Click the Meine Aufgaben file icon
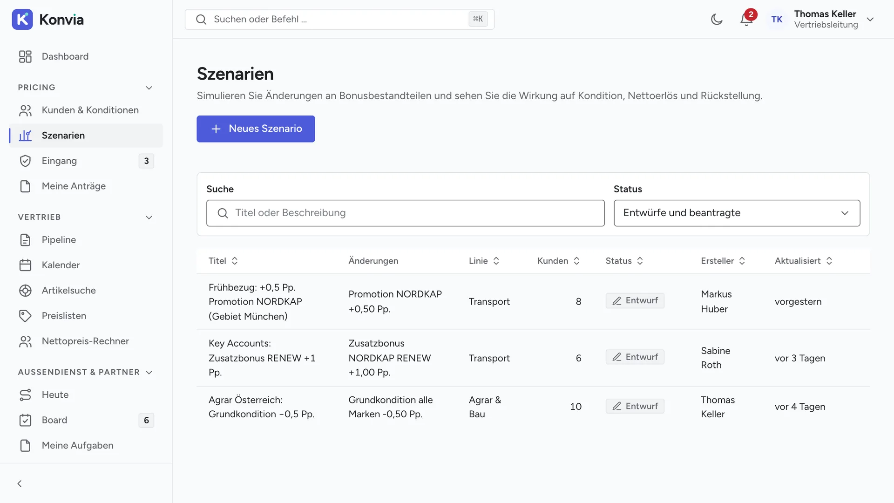Screen dimensions: 894x503 [25, 446]
